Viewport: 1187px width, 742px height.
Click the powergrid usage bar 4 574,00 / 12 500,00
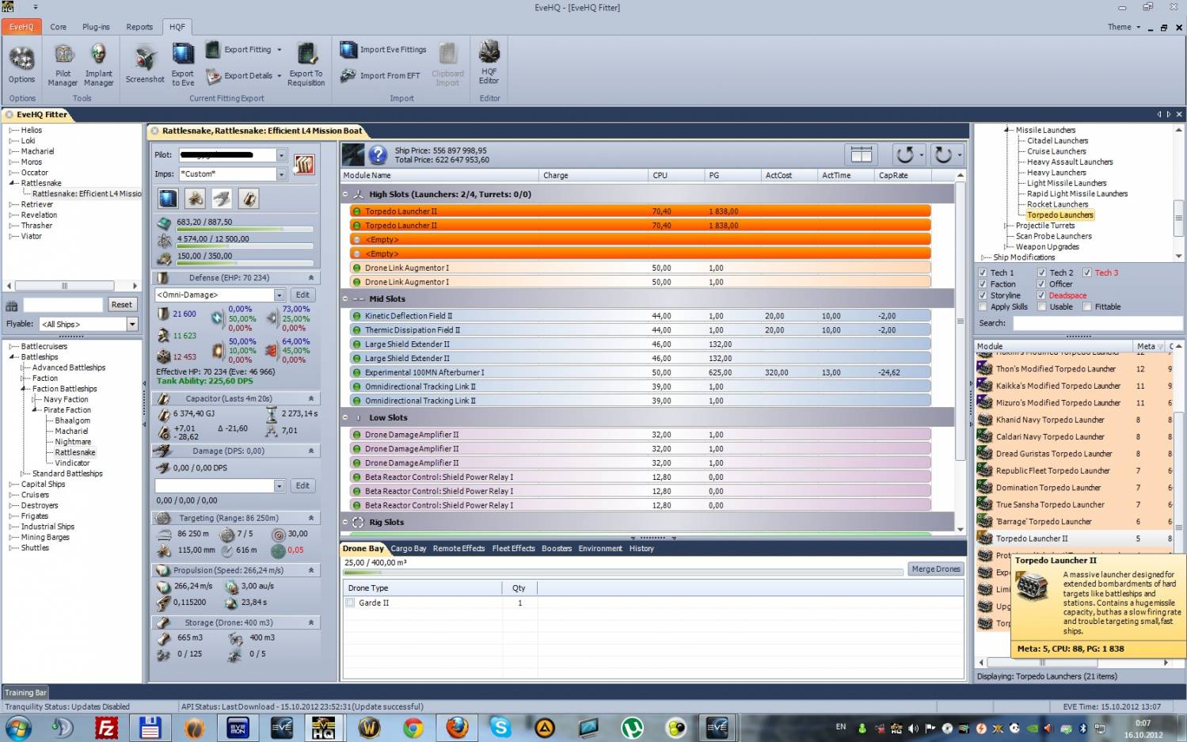pos(245,245)
